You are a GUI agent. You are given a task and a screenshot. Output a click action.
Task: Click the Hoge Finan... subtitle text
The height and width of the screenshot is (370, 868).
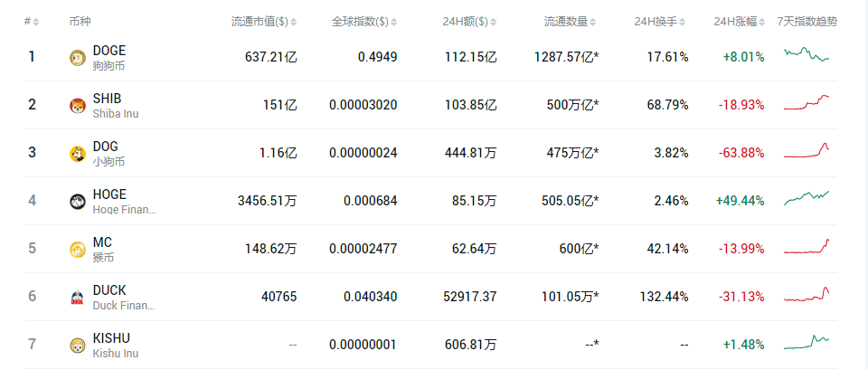125,209
